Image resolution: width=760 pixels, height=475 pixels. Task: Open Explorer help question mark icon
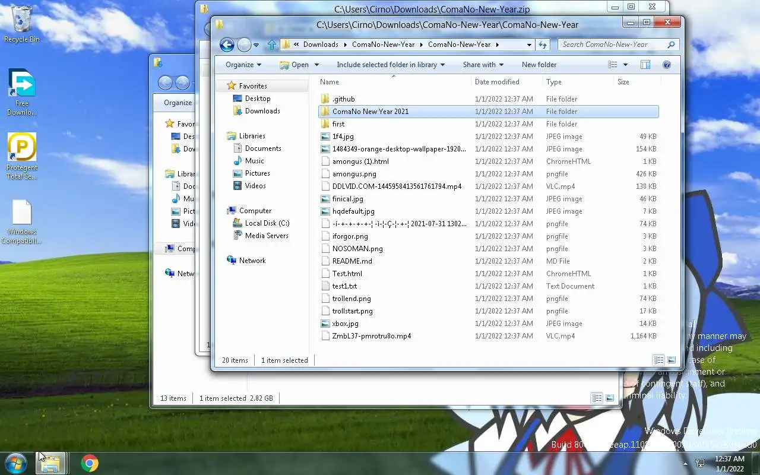[x=666, y=65]
